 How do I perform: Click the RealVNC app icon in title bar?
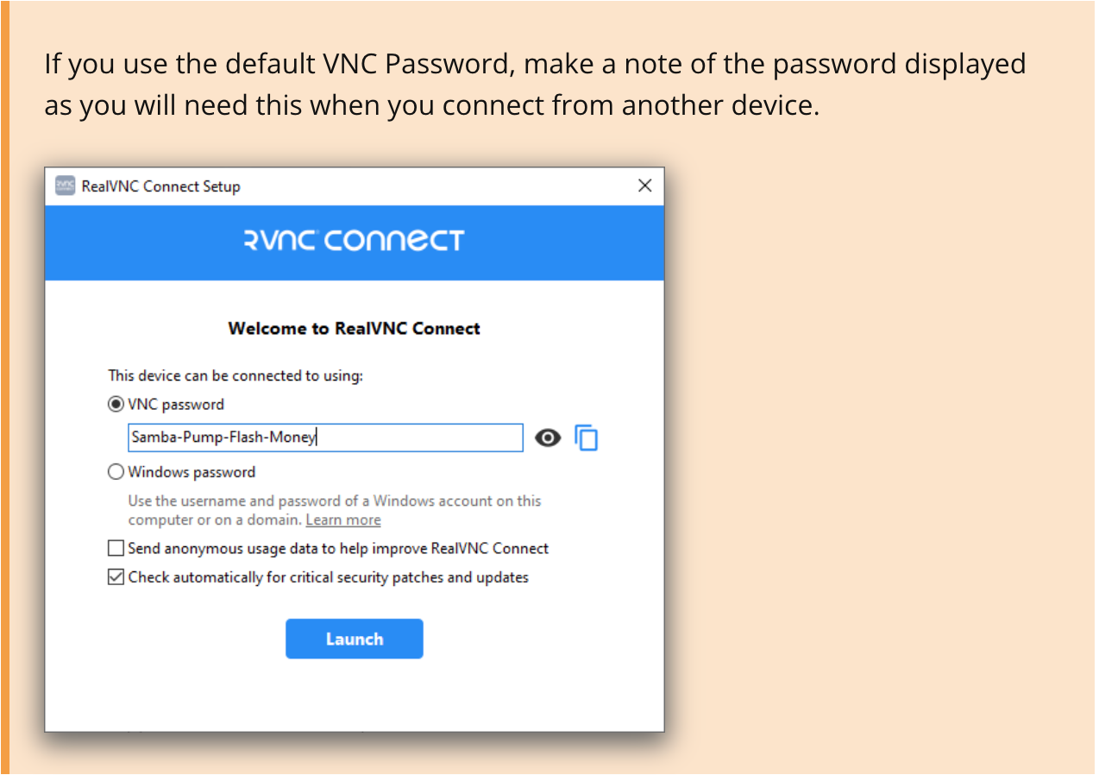[66, 186]
